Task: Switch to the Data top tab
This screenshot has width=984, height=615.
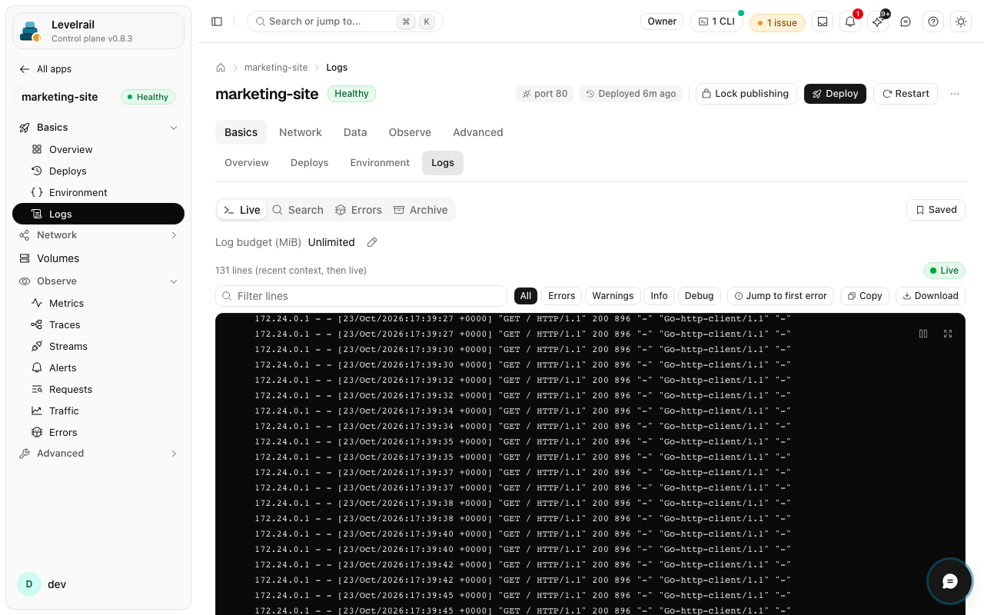Action: click(355, 132)
